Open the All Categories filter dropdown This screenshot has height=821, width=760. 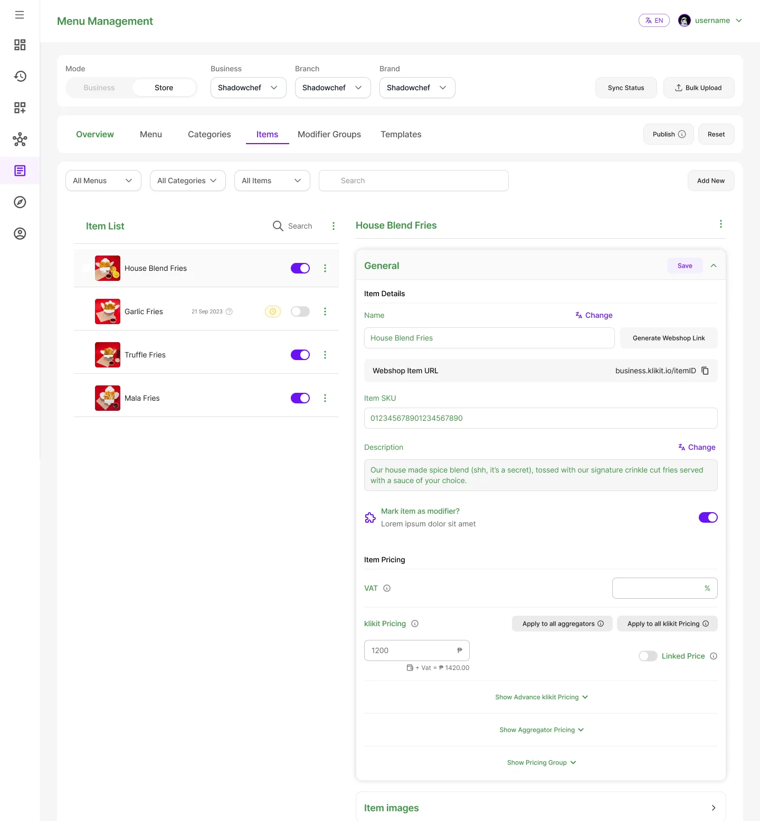(x=188, y=181)
